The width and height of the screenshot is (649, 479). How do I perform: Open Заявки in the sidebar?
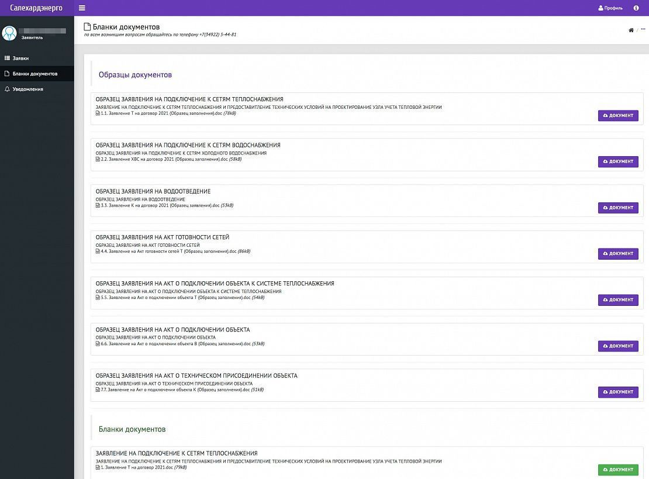click(20, 58)
